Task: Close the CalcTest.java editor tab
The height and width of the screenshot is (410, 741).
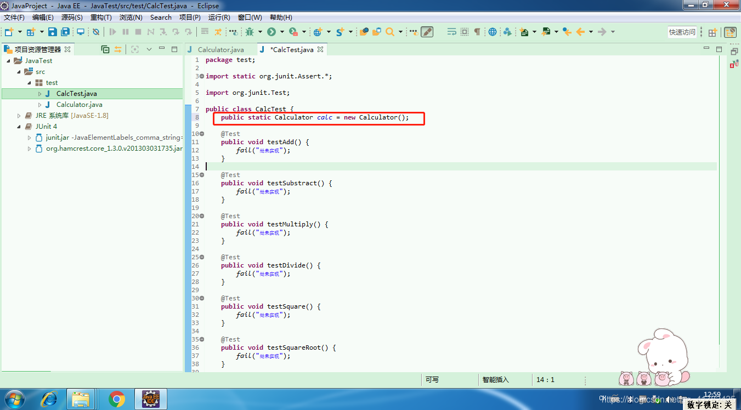Action: [320, 49]
